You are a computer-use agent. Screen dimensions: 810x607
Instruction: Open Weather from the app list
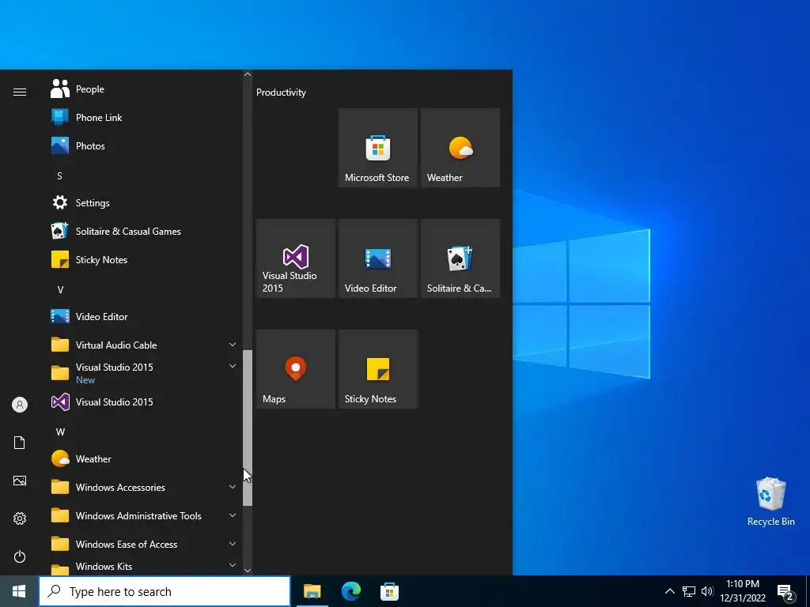click(143, 459)
